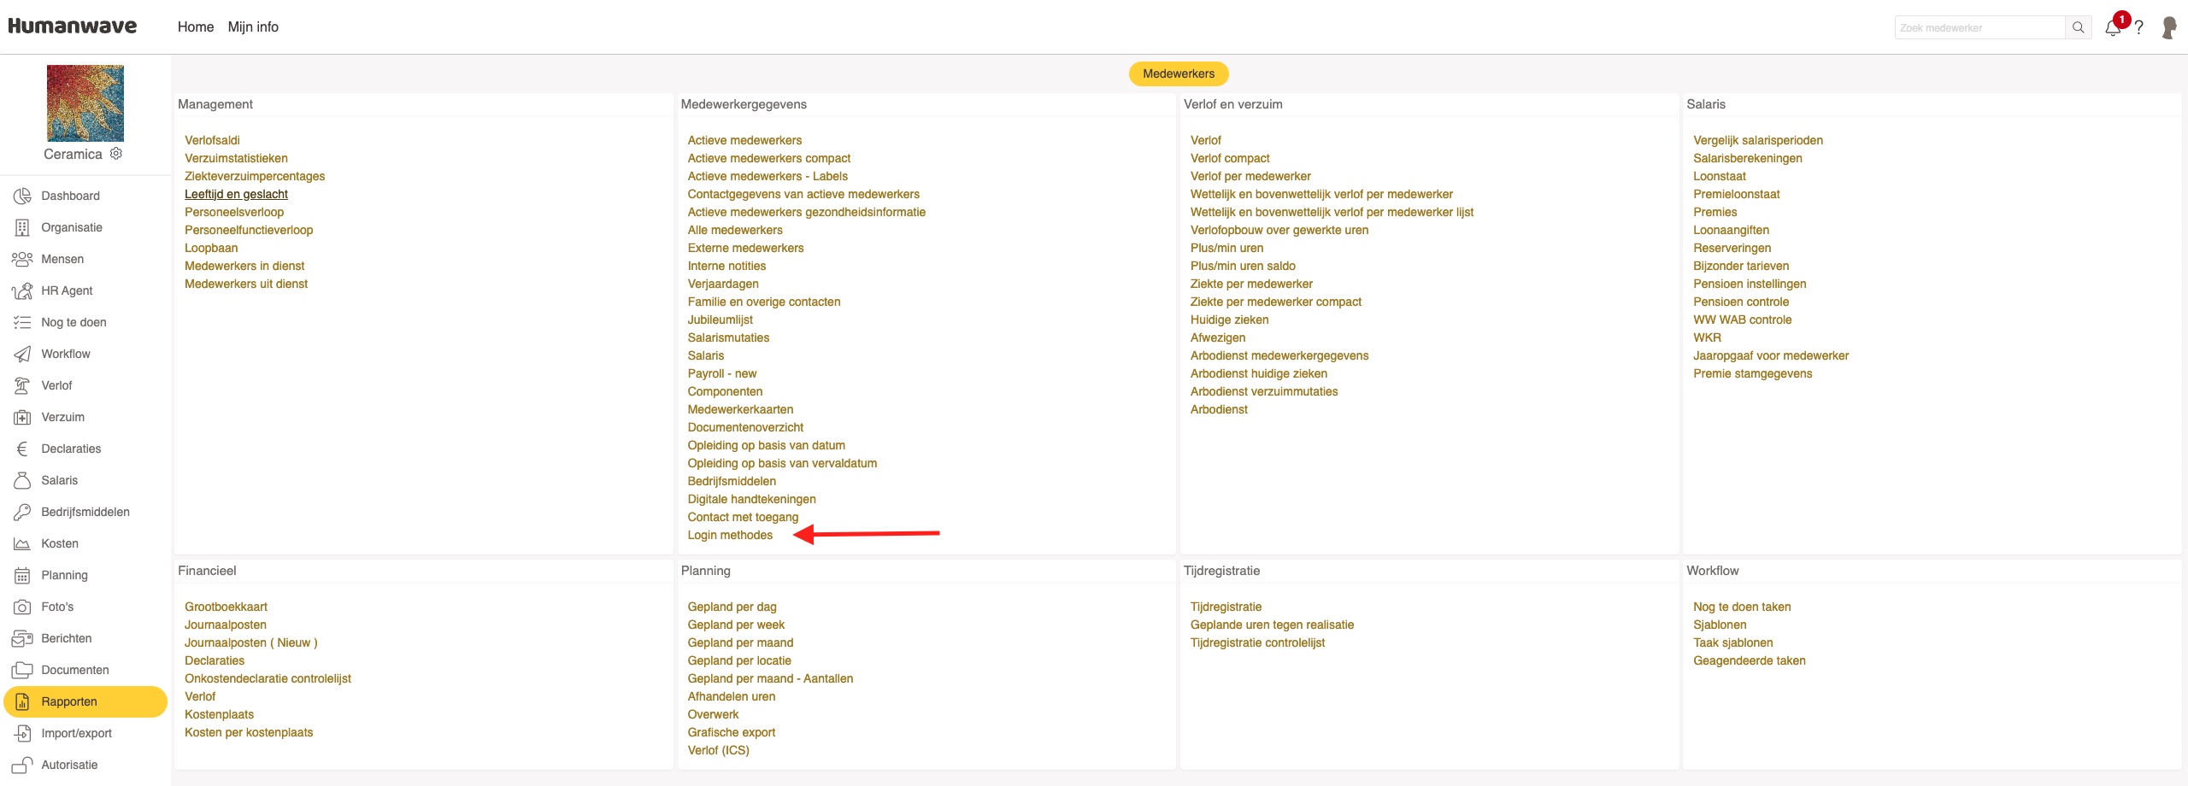
Task: Click the help question mark icon
Action: [2139, 27]
